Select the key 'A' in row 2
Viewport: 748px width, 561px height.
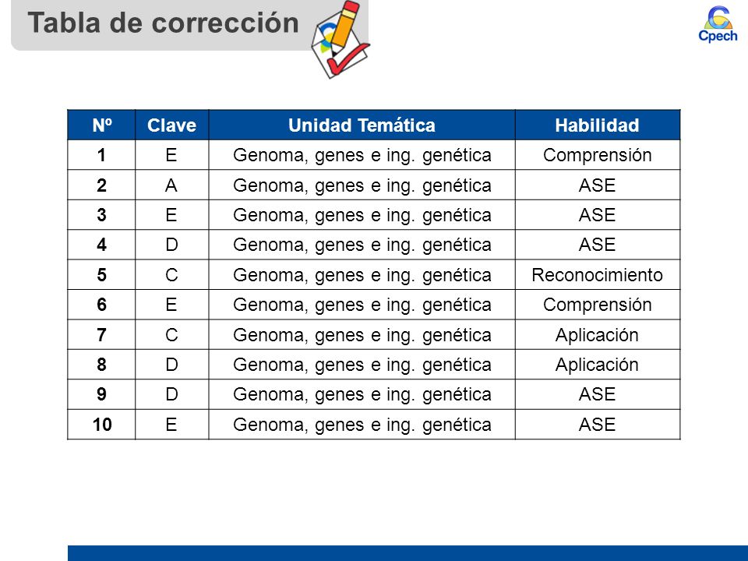(171, 185)
